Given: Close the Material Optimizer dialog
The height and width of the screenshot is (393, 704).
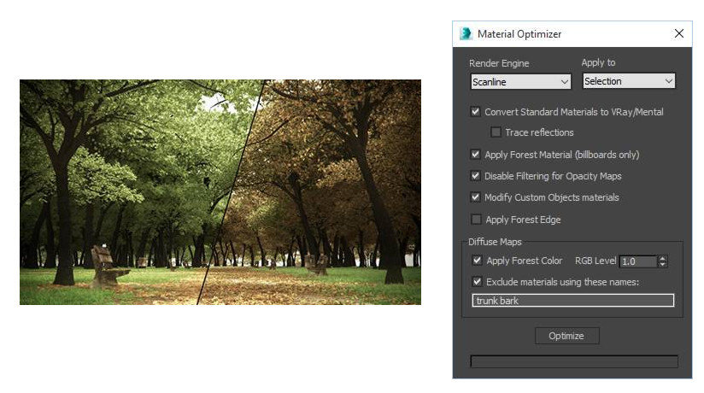Looking at the screenshot, I should coord(679,34).
